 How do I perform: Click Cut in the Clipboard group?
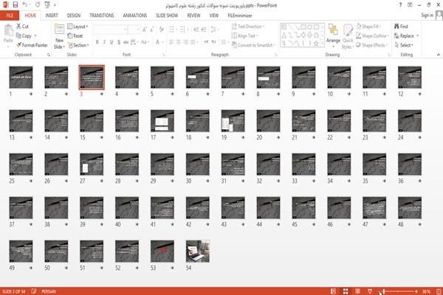pyautogui.click(x=22, y=27)
